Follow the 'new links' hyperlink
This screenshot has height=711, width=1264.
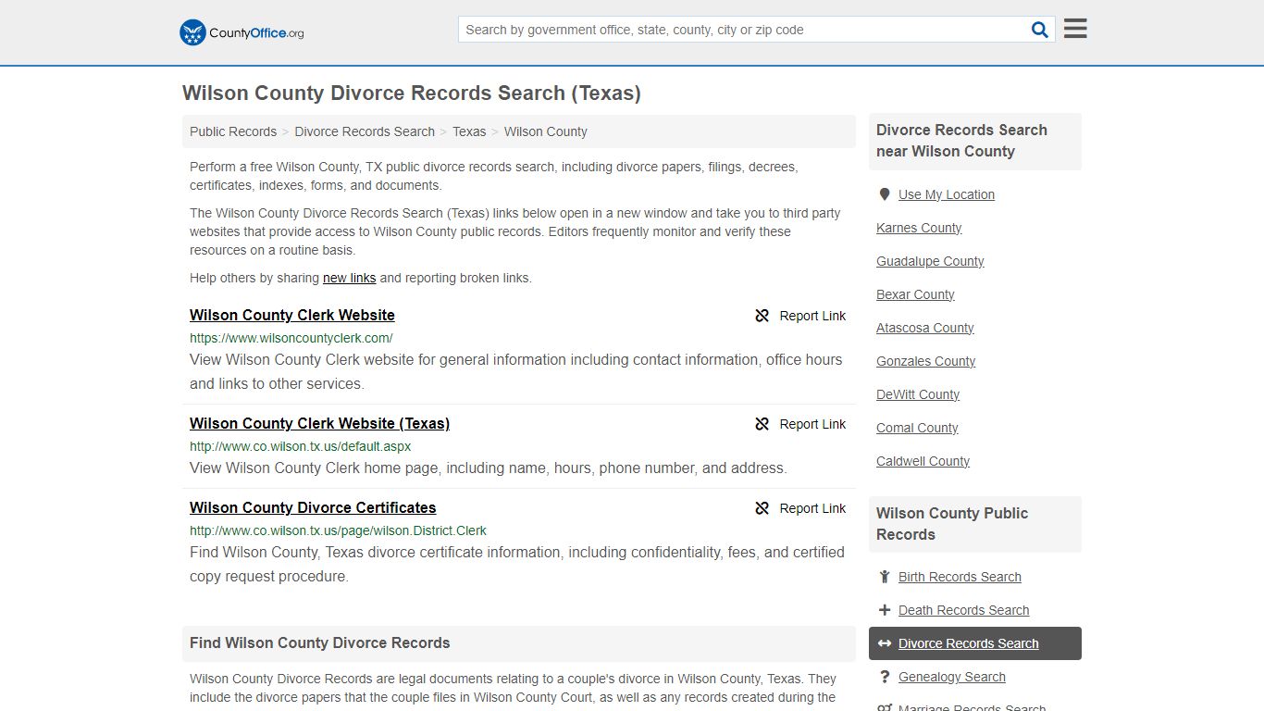[x=350, y=278]
